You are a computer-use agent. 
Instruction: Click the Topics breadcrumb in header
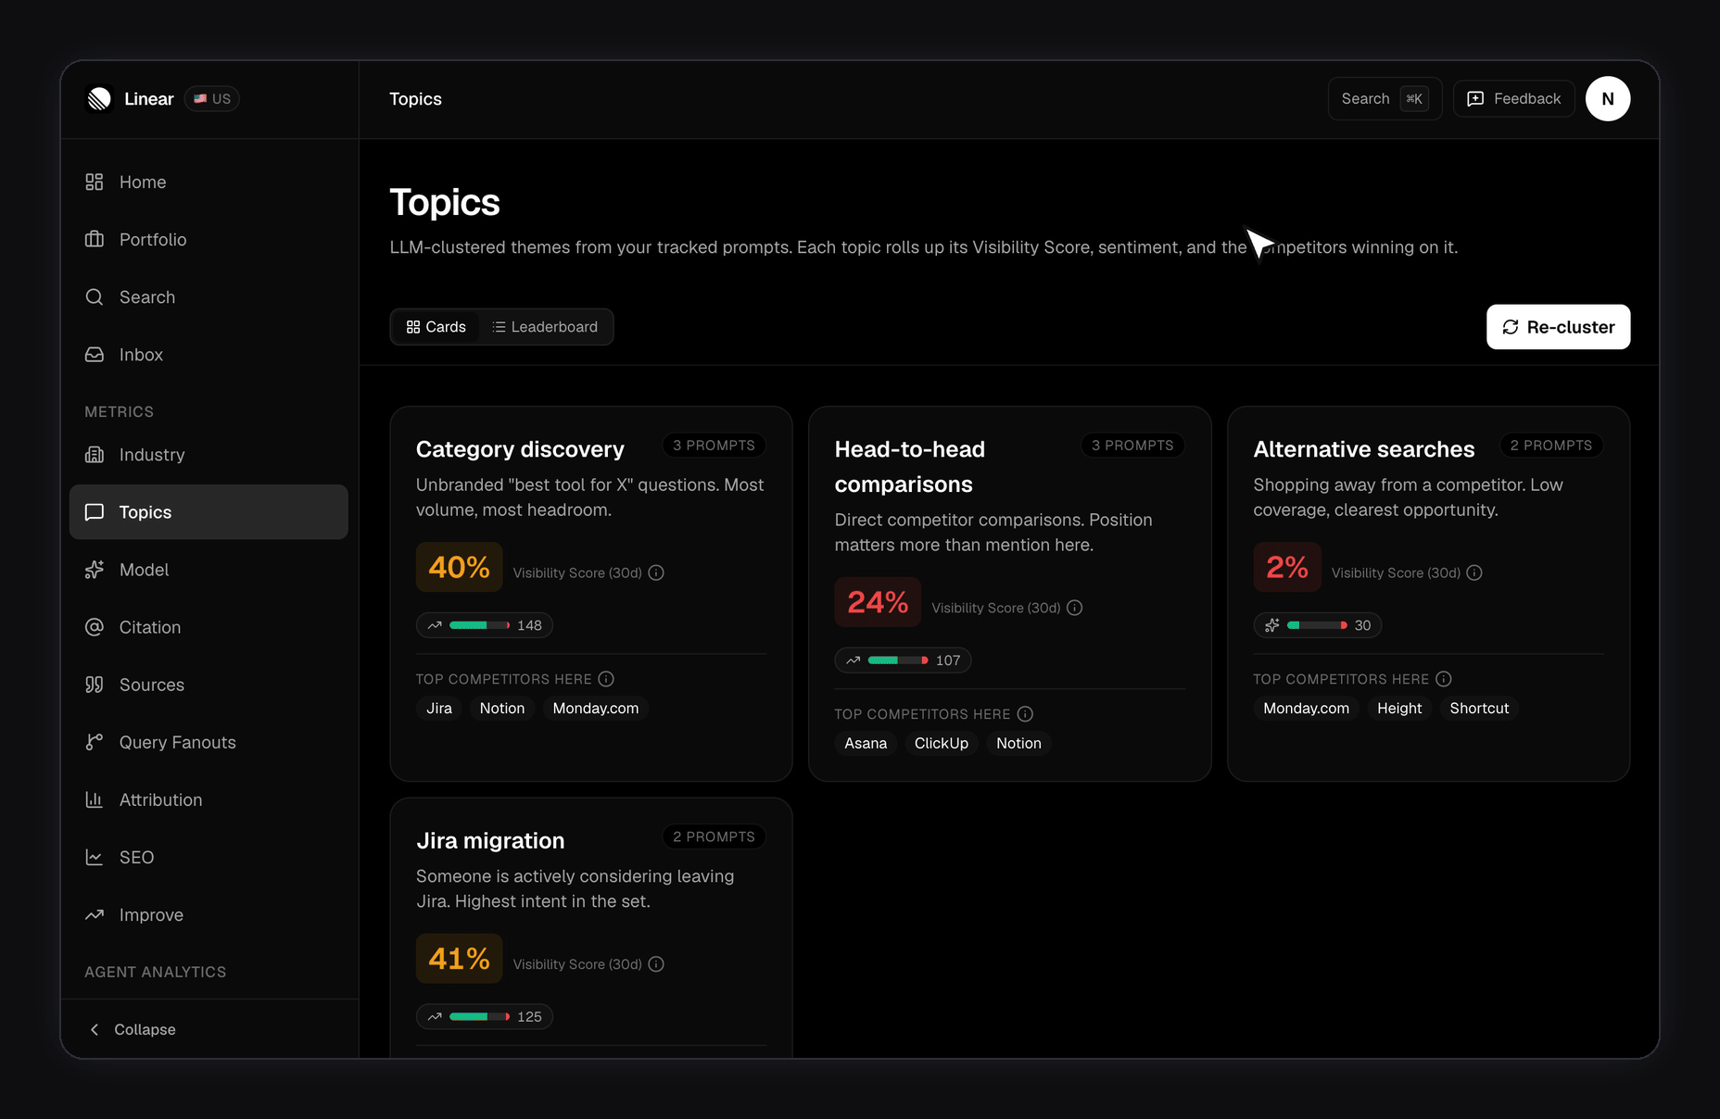click(415, 99)
